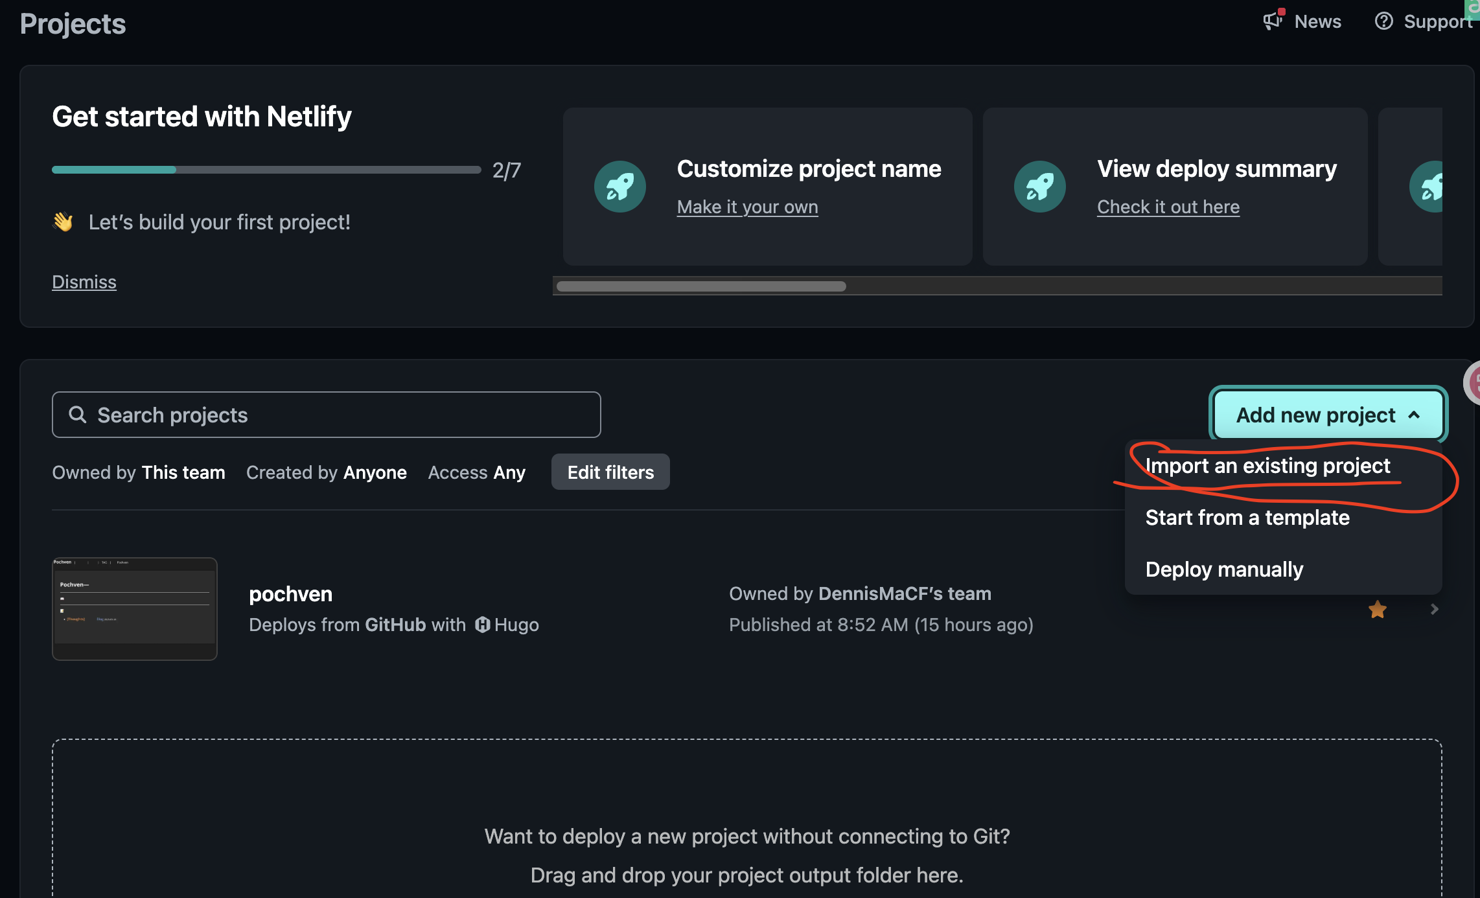
Task: Click the Support question mark icon
Action: (1383, 21)
